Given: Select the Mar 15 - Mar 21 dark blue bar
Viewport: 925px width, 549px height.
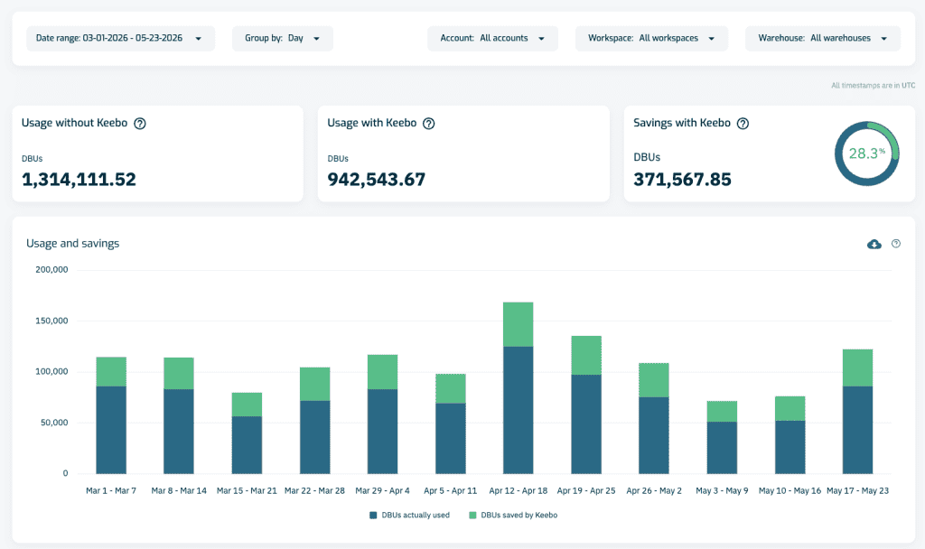Looking at the screenshot, I should point(247,444).
